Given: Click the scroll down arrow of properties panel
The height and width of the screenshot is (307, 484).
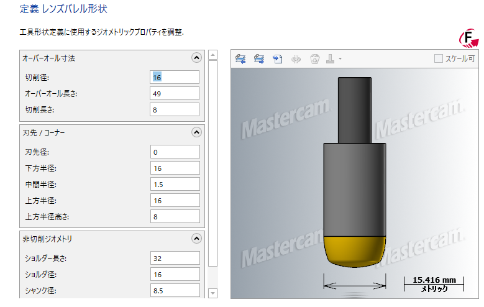Looking at the screenshot, I should (x=212, y=293).
